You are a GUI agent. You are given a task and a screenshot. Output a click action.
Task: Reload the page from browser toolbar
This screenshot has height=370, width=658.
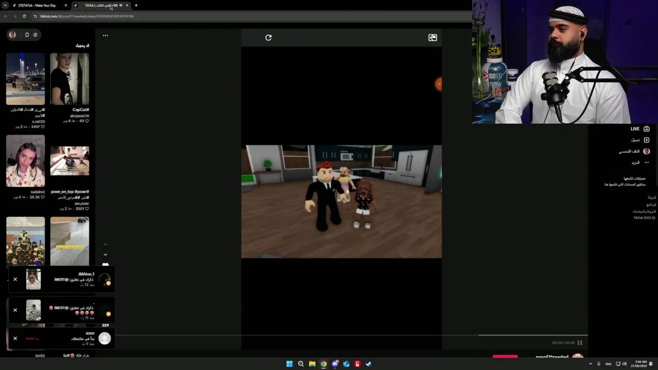(x=24, y=16)
